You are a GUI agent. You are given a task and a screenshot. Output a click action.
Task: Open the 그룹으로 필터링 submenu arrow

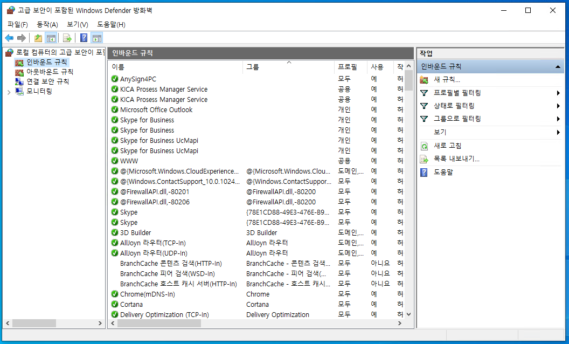[558, 119]
